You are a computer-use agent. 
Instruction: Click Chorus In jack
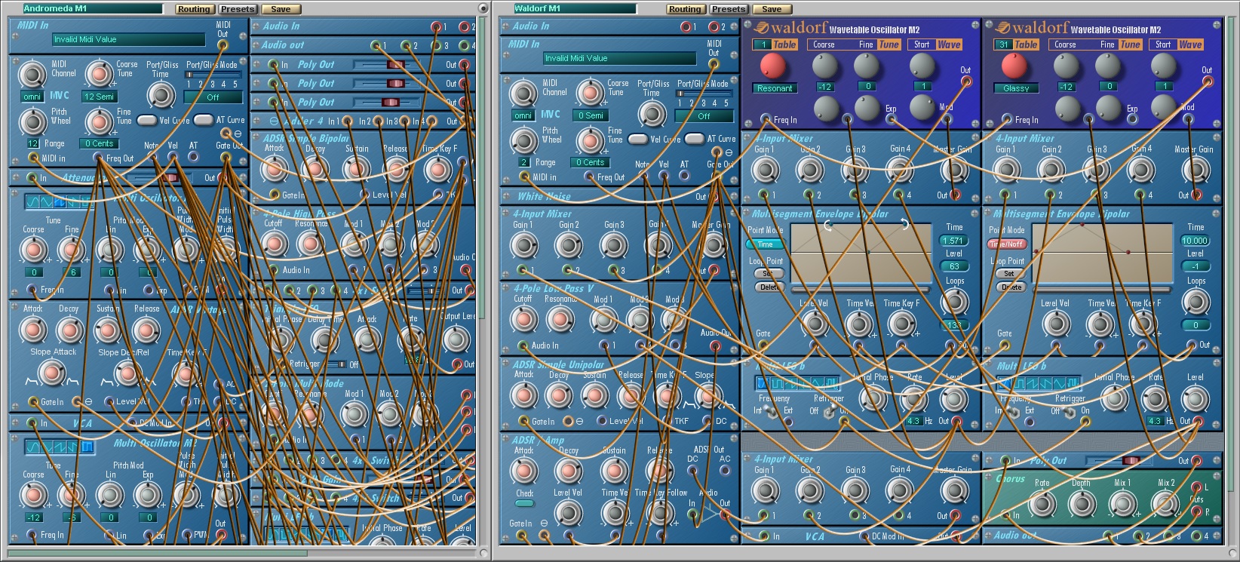(x=1006, y=515)
